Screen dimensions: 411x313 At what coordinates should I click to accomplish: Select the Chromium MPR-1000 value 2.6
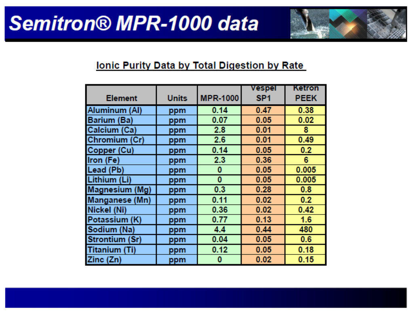point(219,140)
